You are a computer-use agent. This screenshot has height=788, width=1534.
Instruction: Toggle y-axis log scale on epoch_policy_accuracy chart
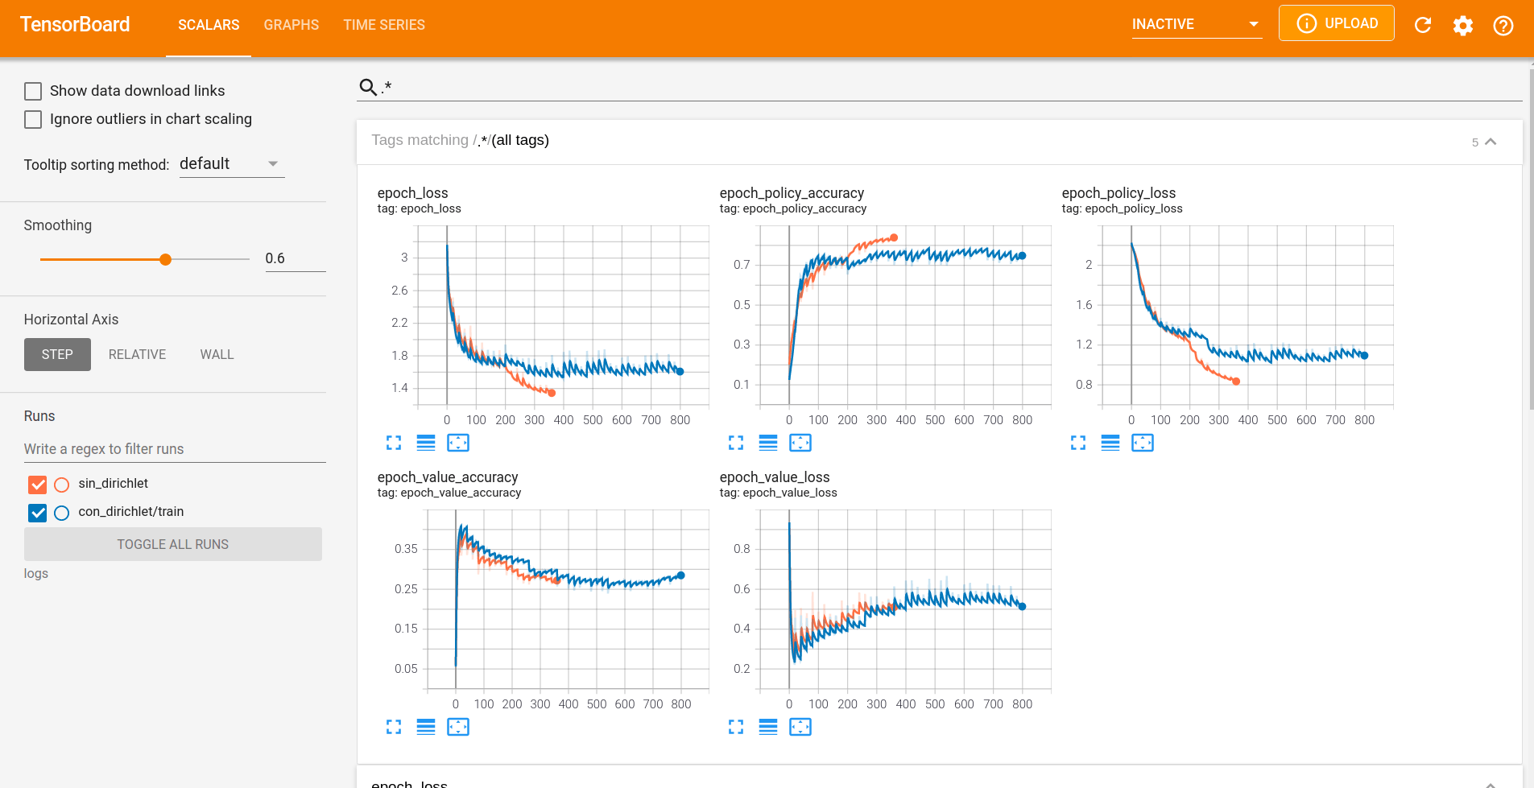pos(768,443)
